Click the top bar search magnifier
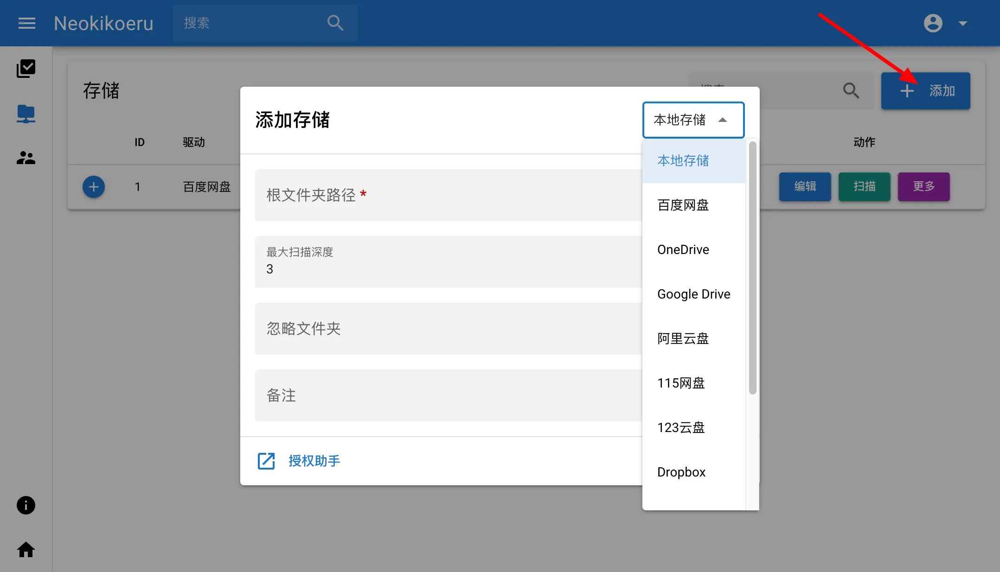 click(335, 23)
